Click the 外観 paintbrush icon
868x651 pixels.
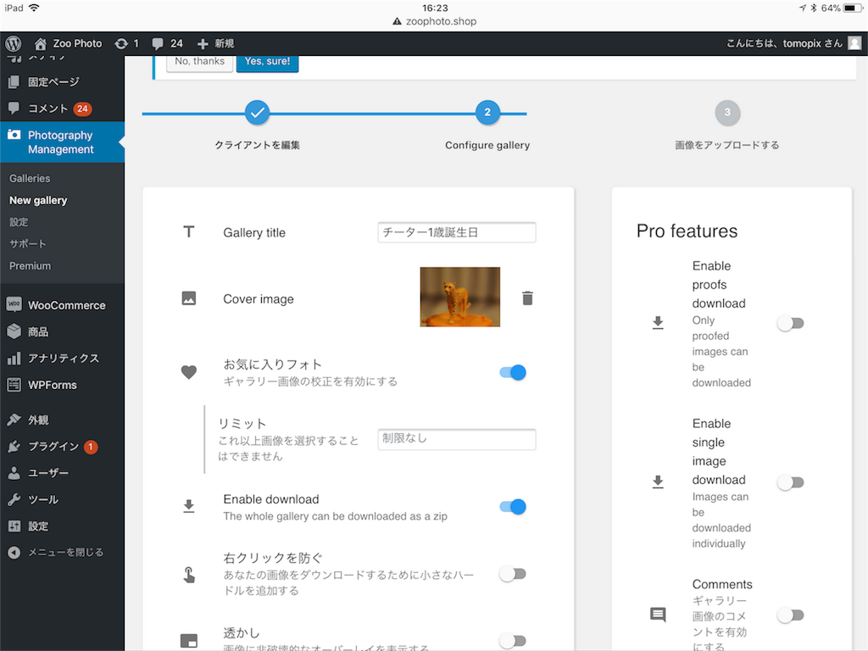(x=14, y=420)
